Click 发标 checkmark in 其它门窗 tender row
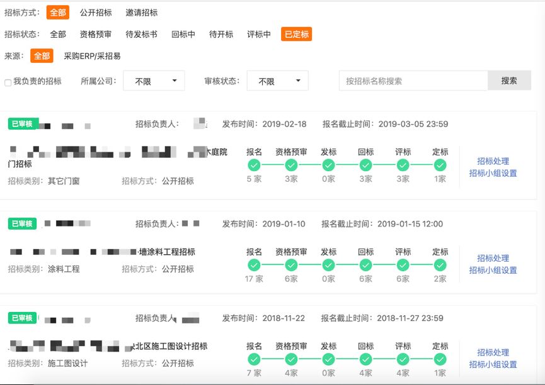 point(328,165)
